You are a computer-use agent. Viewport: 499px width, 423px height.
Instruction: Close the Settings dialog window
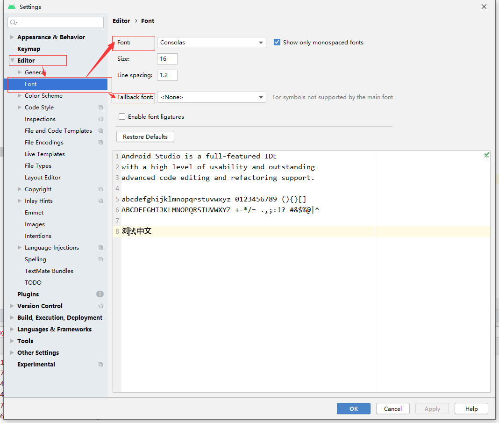tap(484, 7)
